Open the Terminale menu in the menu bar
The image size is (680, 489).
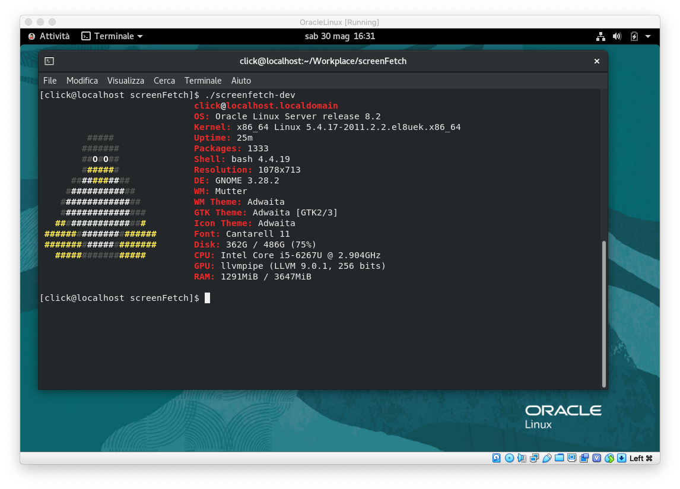click(203, 81)
